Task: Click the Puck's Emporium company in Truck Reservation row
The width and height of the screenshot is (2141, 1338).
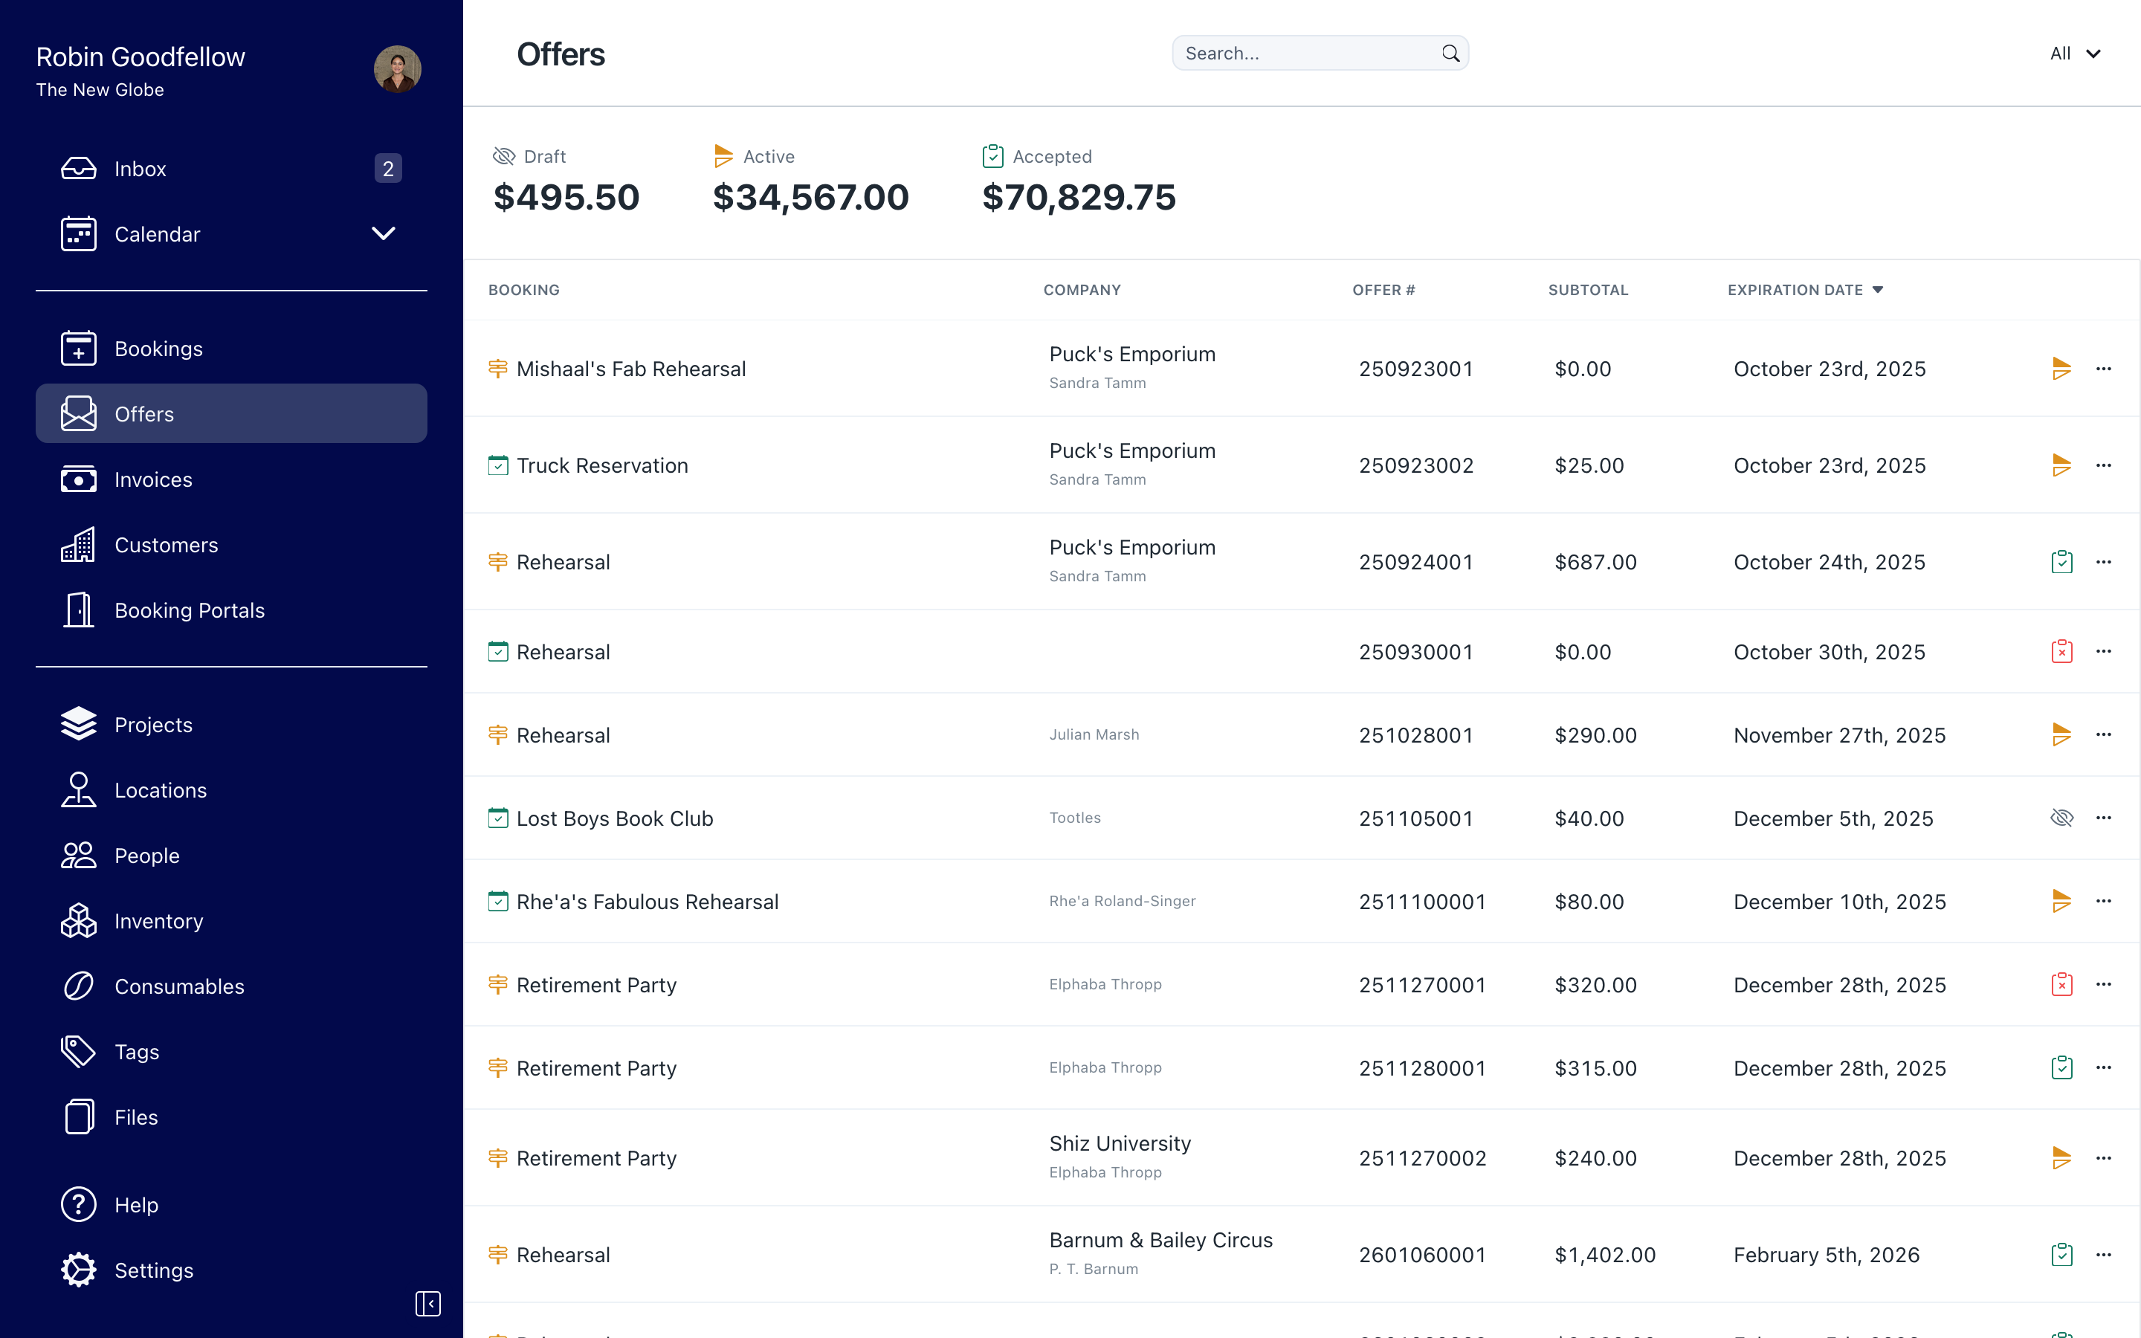Action: point(1132,450)
